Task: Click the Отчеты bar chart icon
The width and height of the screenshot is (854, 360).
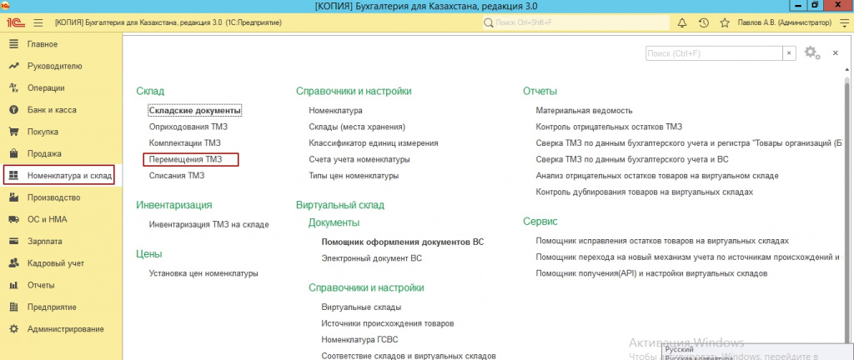Action: [x=14, y=286]
